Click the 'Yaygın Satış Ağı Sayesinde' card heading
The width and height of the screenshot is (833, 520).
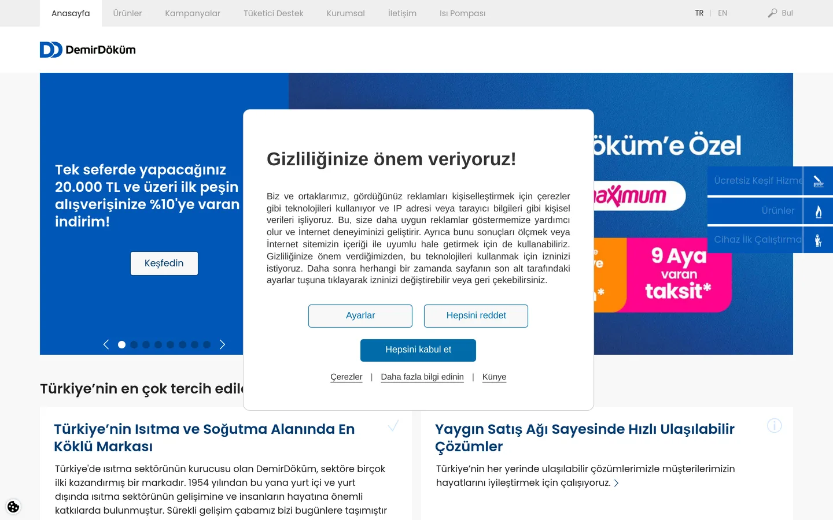585,438
